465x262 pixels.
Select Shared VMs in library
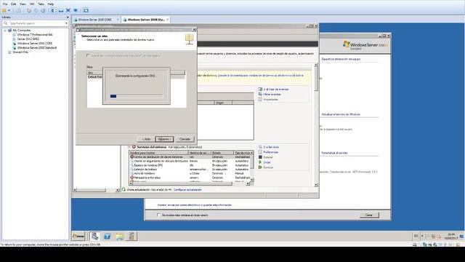pyautogui.click(x=20, y=52)
